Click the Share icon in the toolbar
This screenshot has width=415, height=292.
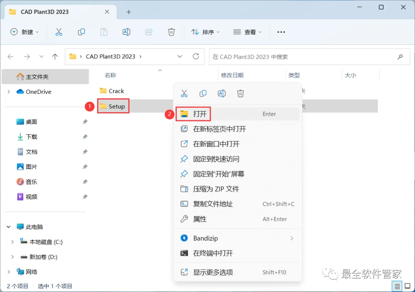(149, 32)
